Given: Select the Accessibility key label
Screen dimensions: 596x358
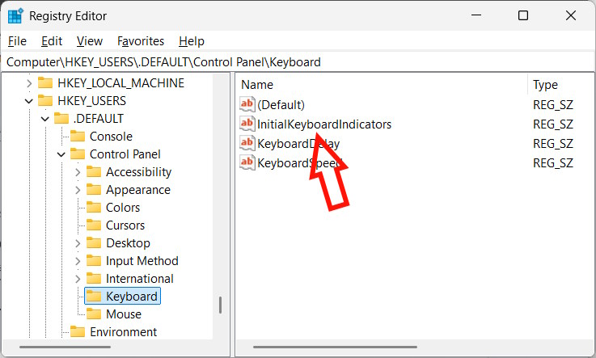Looking at the screenshot, I should 139,172.
